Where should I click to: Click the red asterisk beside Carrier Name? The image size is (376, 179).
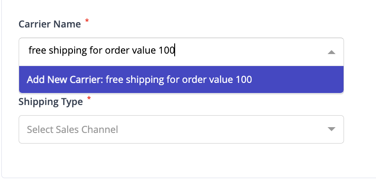point(87,21)
